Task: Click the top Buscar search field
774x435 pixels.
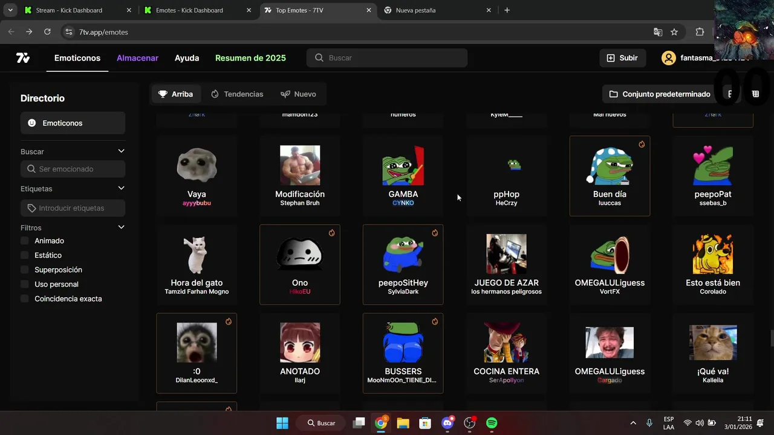Action: pyautogui.click(x=387, y=58)
